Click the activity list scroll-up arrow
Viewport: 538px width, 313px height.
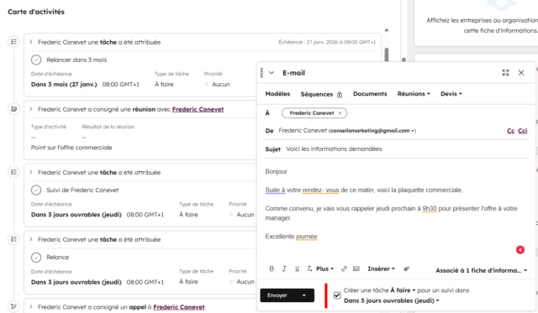[x=387, y=30]
